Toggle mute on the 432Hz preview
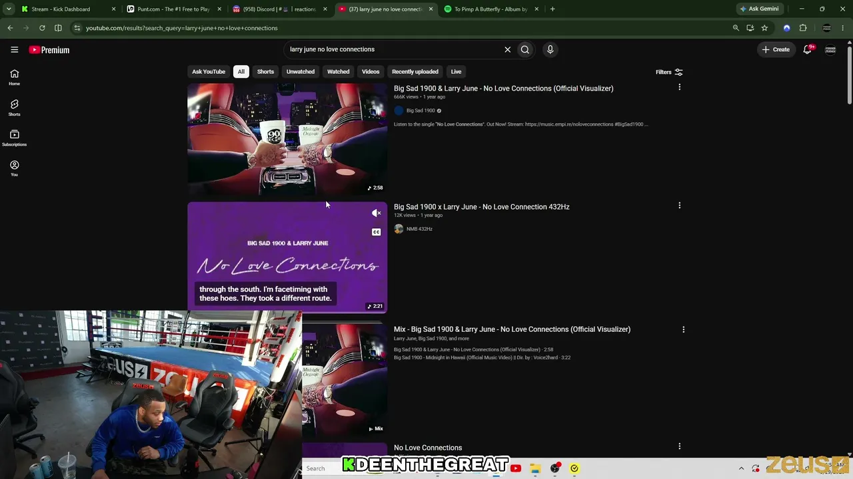 [x=377, y=213]
